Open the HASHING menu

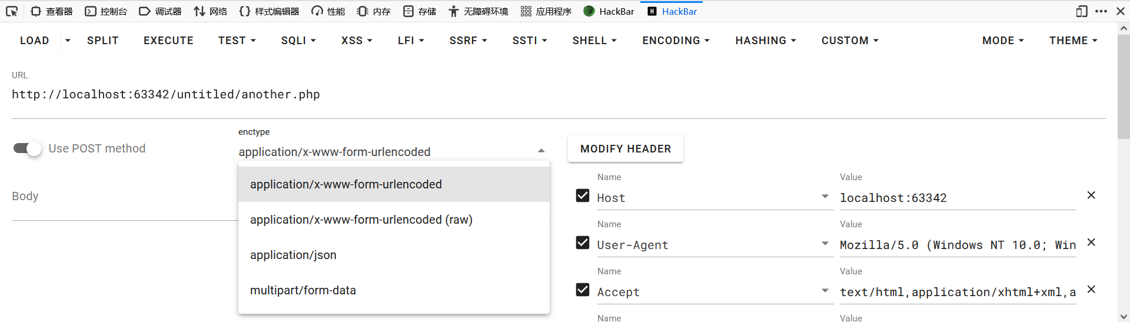pyautogui.click(x=766, y=41)
